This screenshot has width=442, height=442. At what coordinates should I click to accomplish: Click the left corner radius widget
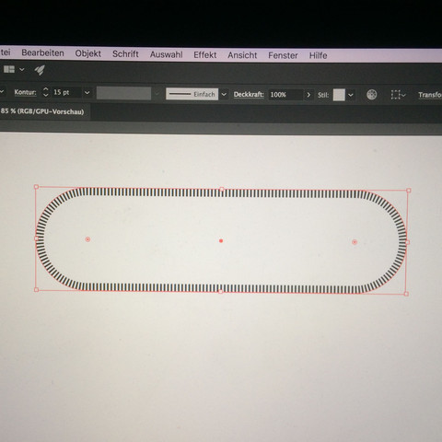(x=87, y=239)
